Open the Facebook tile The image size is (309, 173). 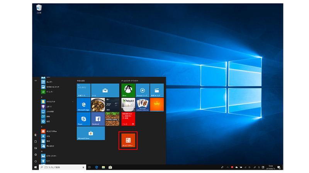point(98,119)
